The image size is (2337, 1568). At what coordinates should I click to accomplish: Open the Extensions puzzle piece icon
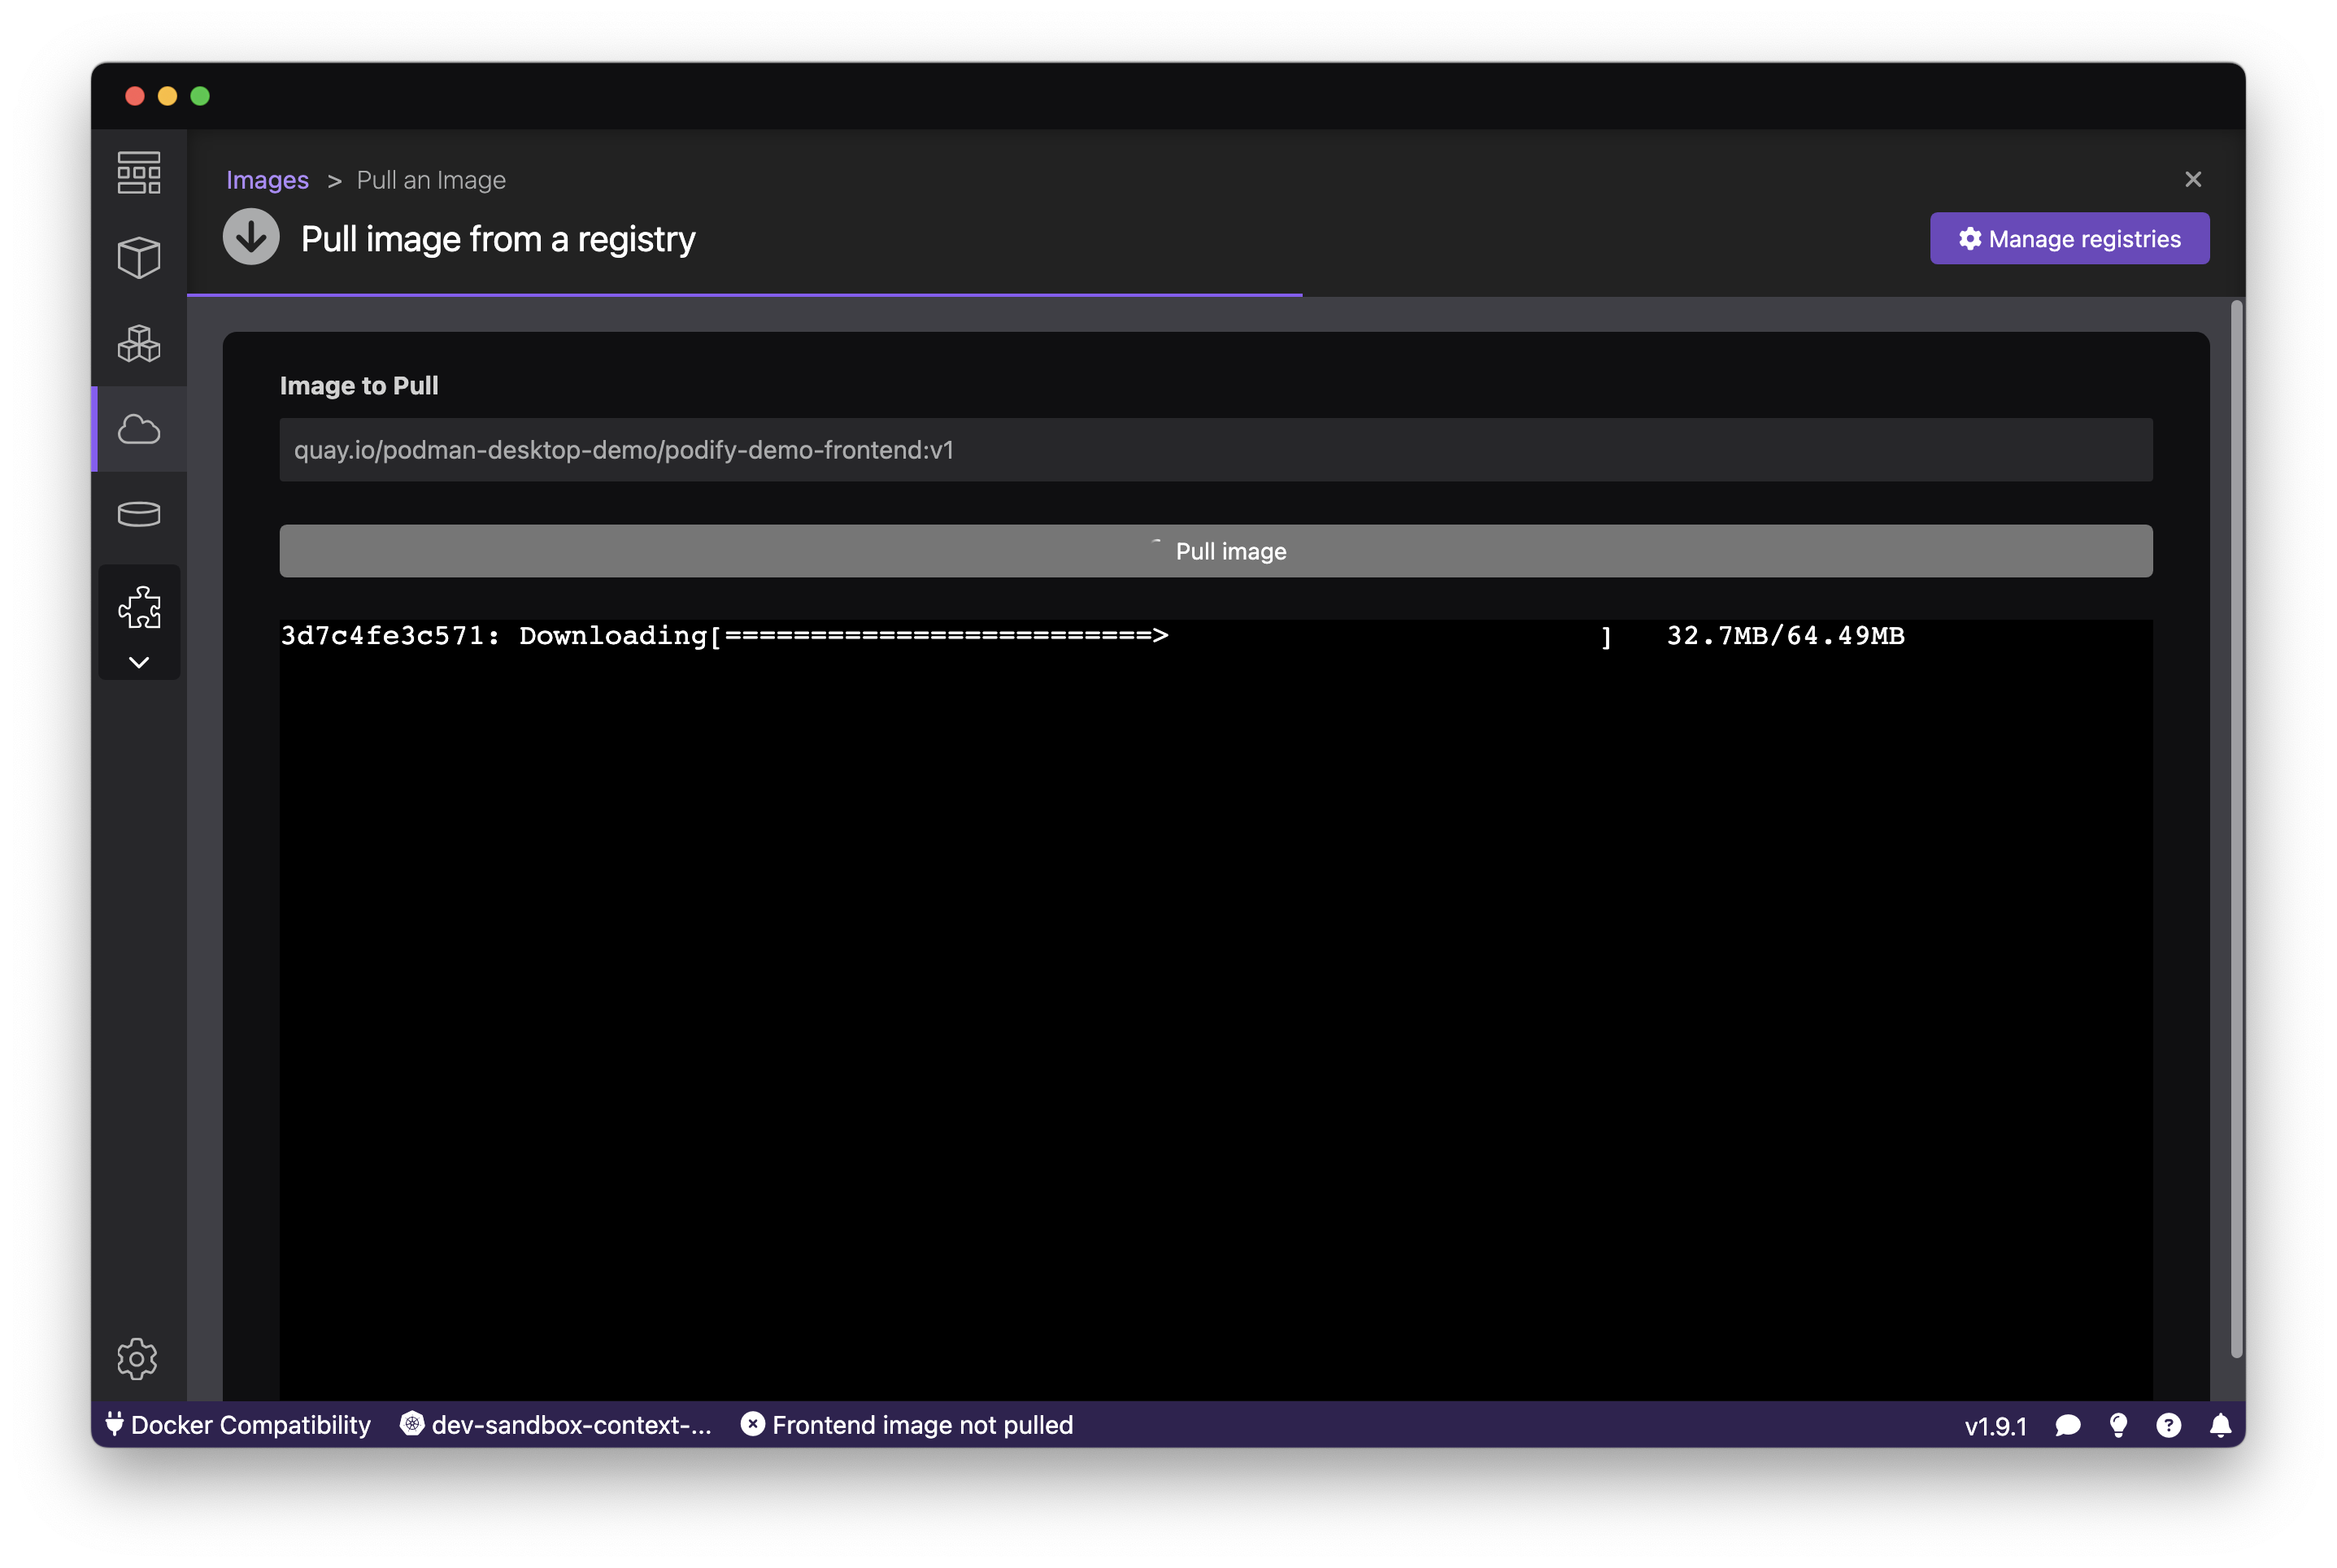(139, 607)
